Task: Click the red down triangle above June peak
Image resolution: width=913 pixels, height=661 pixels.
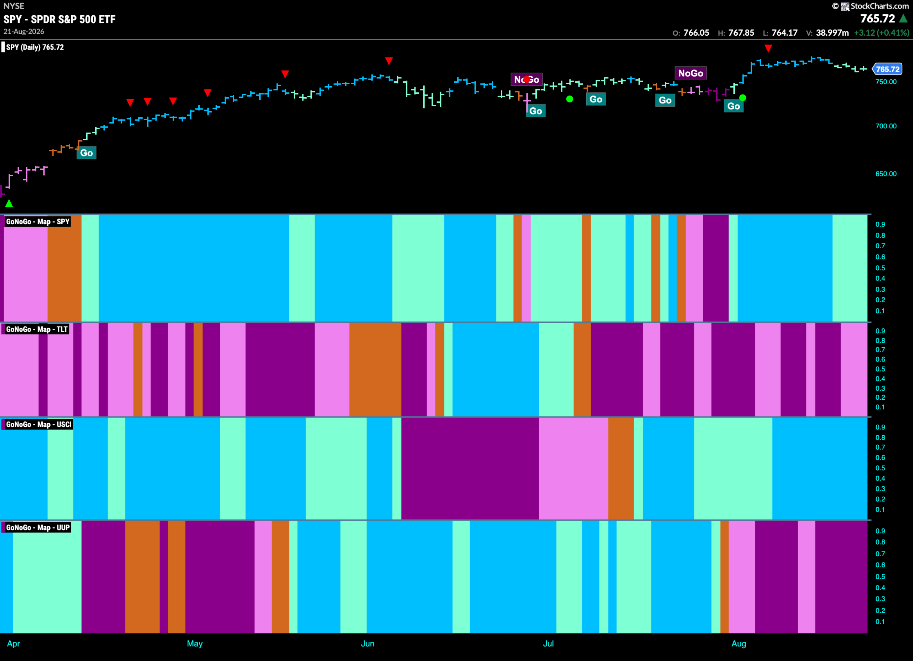Action: tap(389, 61)
